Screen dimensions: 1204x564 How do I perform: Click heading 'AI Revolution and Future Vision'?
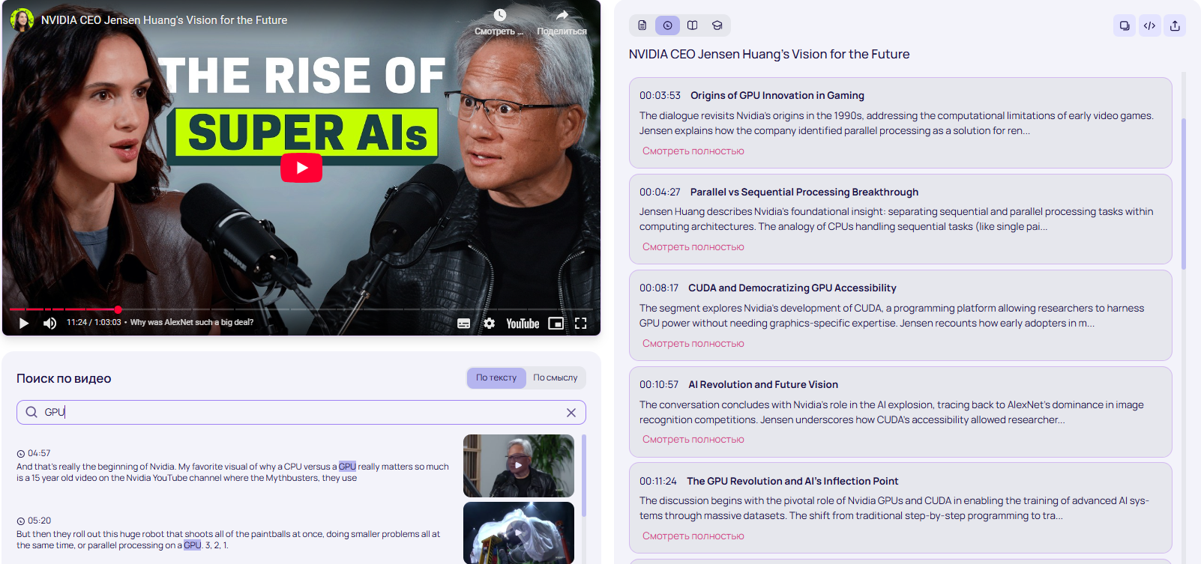point(763,384)
